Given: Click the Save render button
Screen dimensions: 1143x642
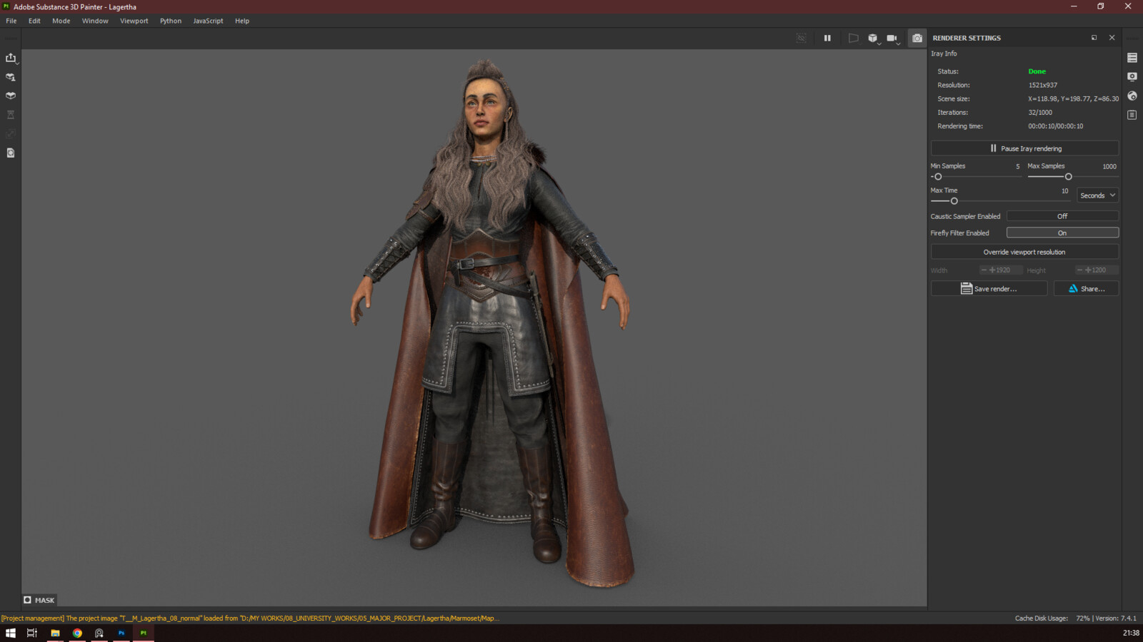Looking at the screenshot, I should point(989,289).
